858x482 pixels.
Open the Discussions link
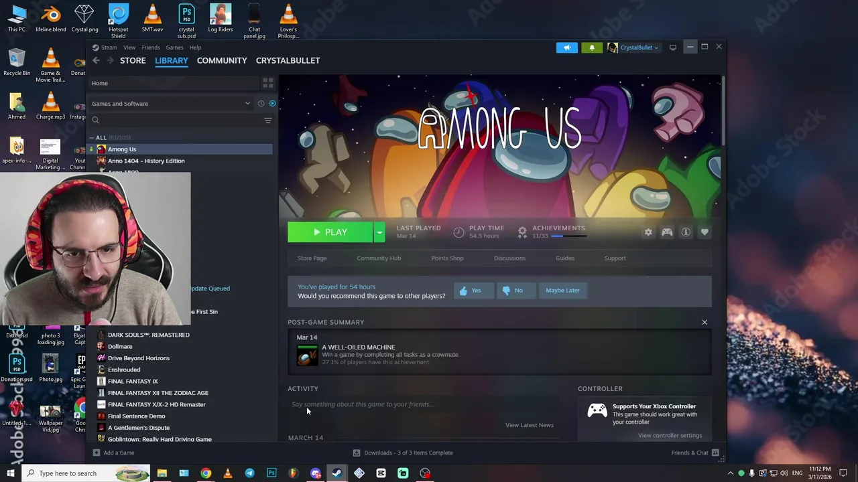coord(509,258)
